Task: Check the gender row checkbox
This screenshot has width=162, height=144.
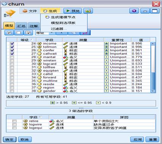Action: tap(12, 91)
